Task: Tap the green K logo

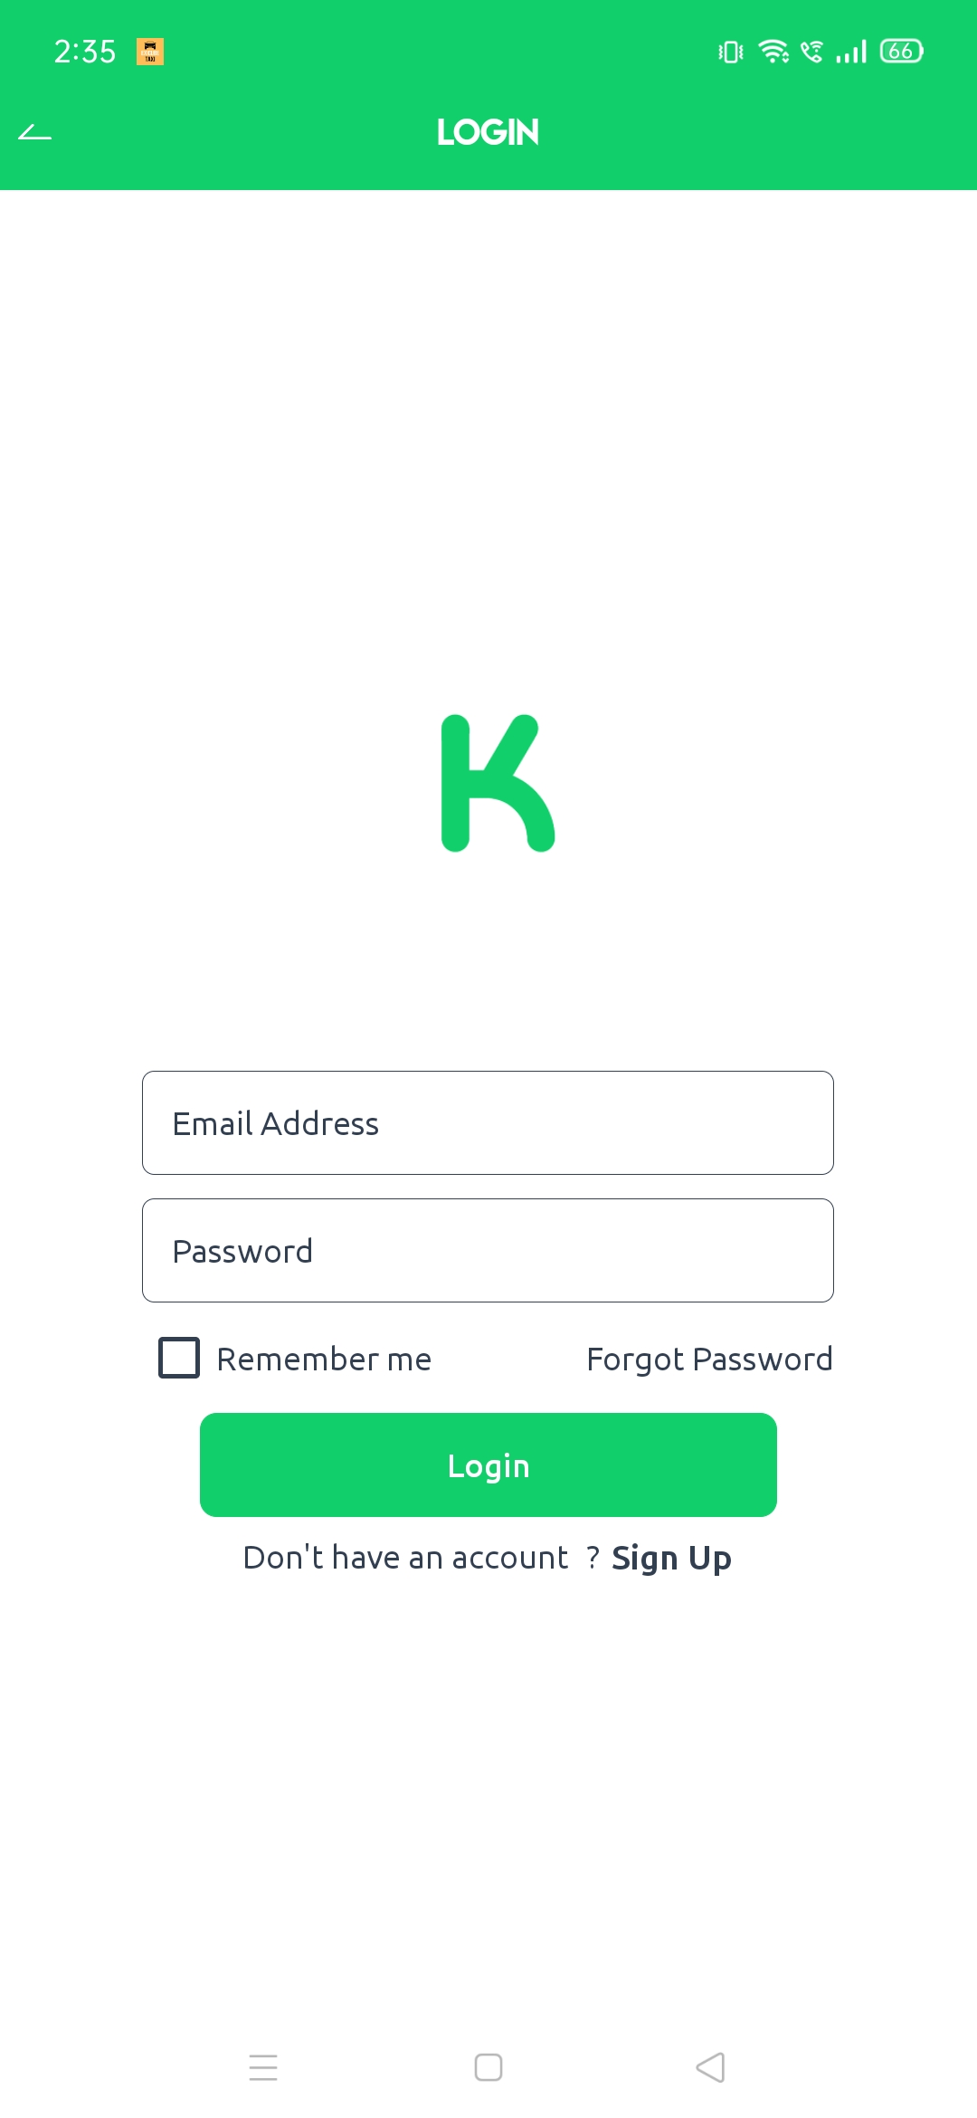Action: tap(498, 783)
